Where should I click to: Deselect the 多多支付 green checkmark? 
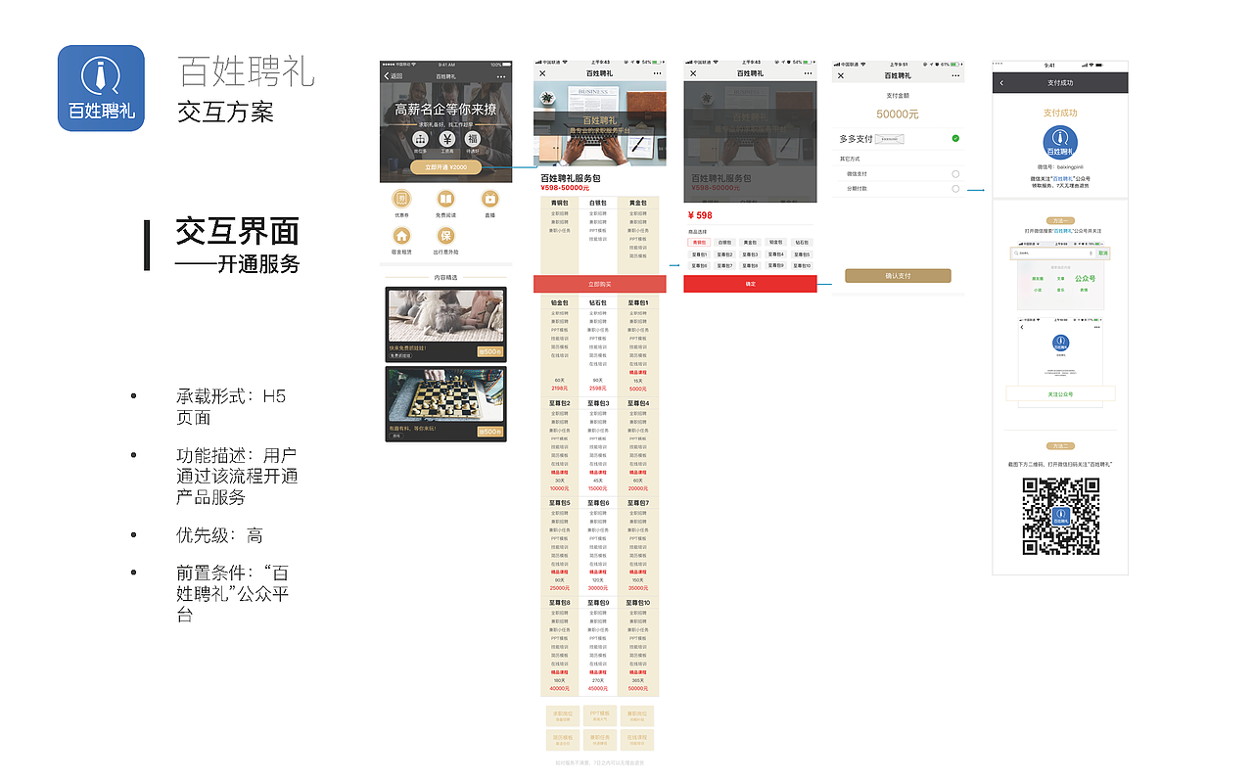click(x=955, y=138)
